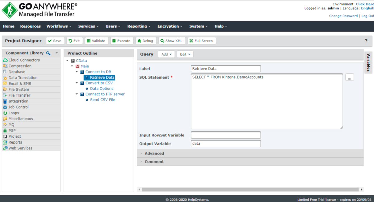374x202 pixels.
Task: Select Data Options in project outline
Action: pos(102,89)
